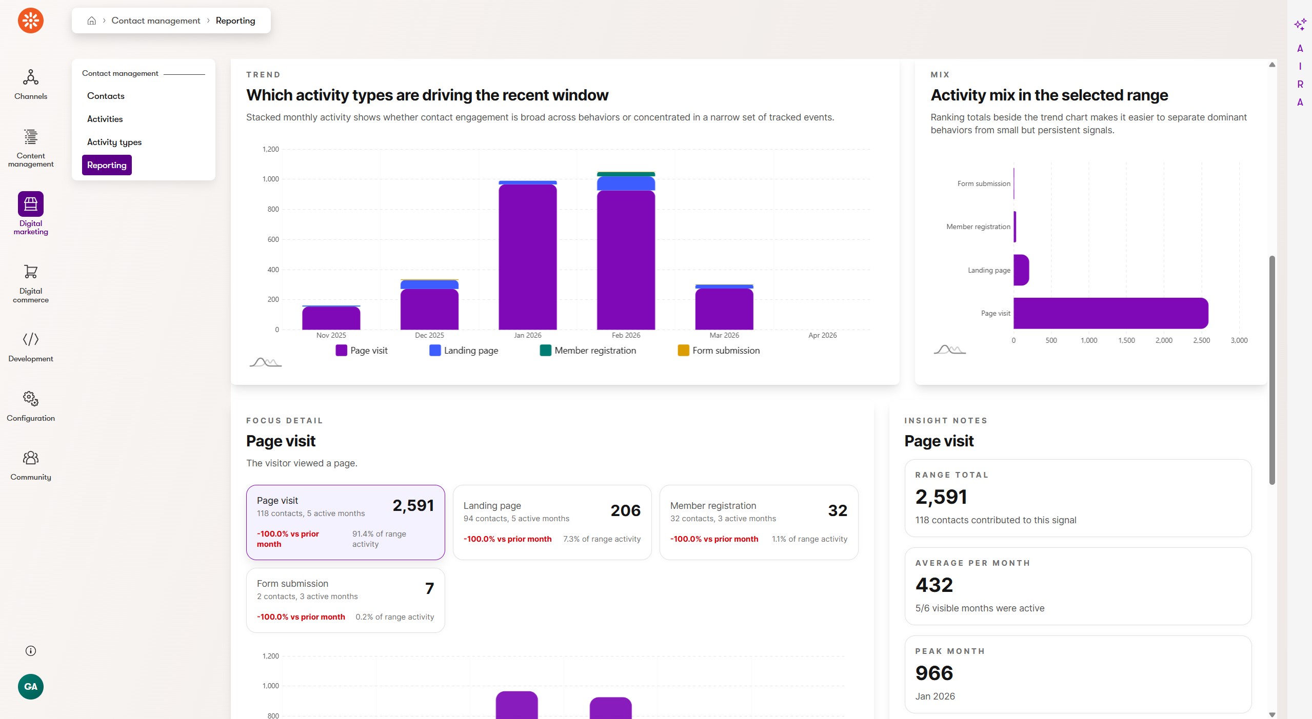Open the AIRA assistant sparkle icon
The height and width of the screenshot is (719, 1312).
1300,24
